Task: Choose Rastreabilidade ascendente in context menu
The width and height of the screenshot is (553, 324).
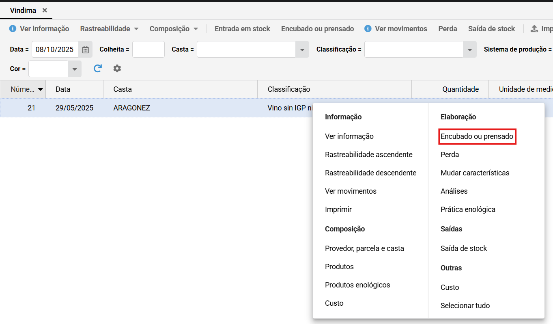Action: coord(369,155)
